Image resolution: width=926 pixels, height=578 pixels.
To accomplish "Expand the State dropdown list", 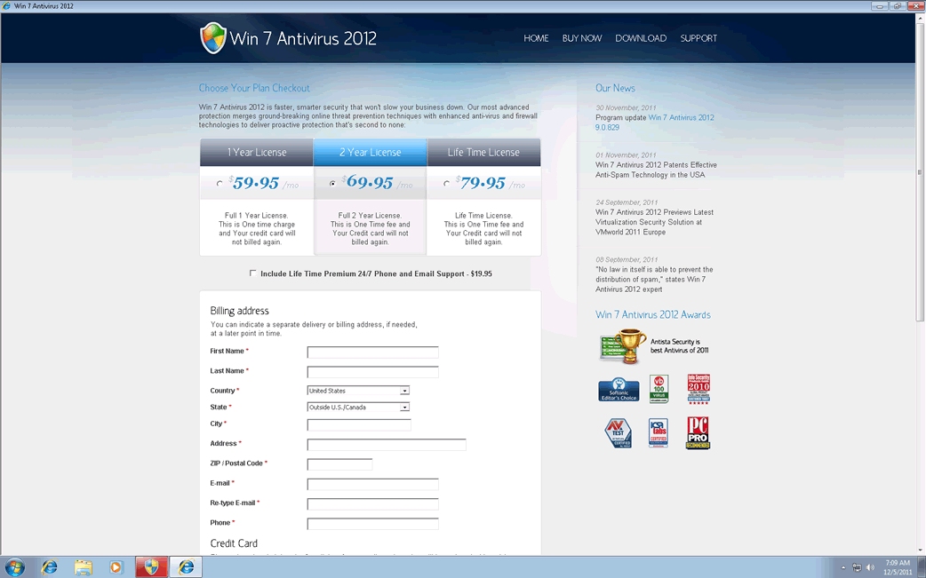I will click(x=404, y=408).
